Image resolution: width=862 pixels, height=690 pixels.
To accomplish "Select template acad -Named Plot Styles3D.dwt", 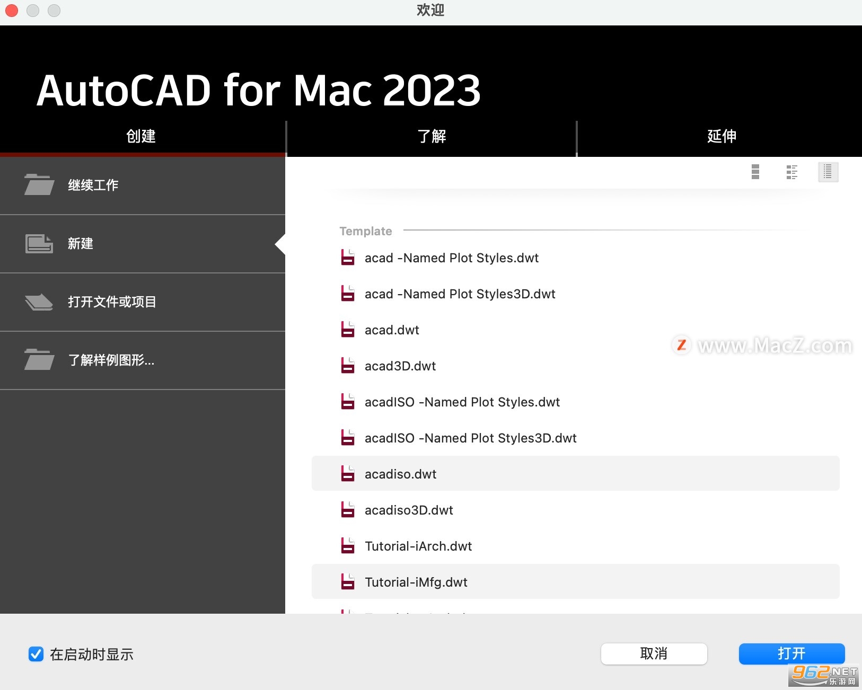I will [576, 294].
